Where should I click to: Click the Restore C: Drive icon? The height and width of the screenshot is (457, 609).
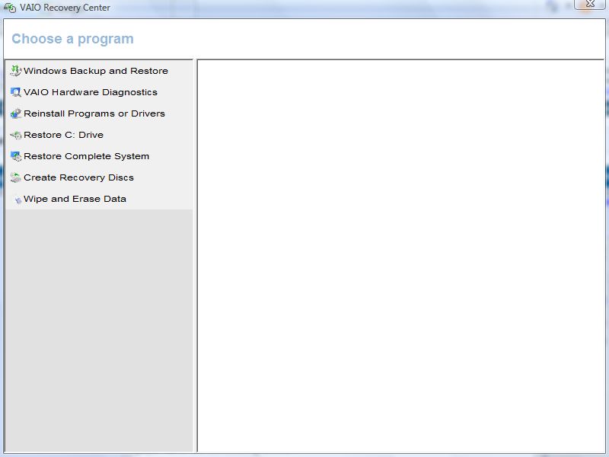(15, 135)
